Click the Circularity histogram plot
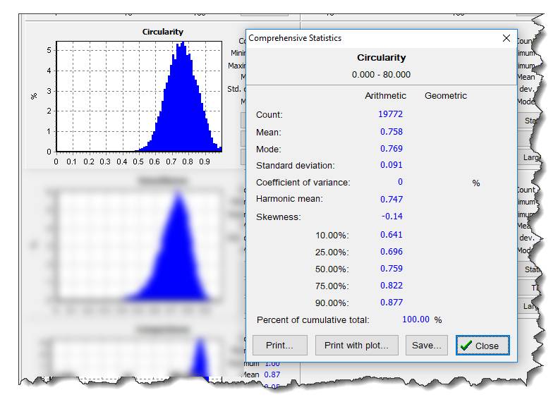558x402 pixels. (139, 97)
